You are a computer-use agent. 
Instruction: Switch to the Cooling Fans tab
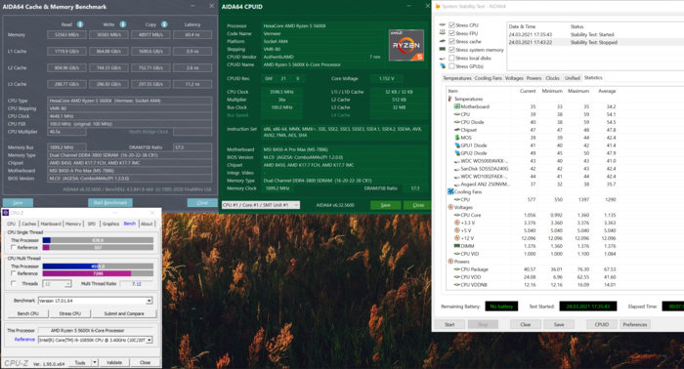point(489,78)
